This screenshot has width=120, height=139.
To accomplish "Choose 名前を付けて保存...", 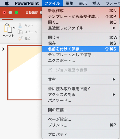I will 80,49.
